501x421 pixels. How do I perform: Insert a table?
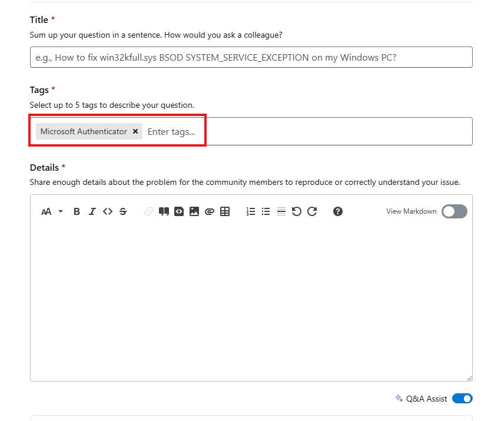click(x=225, y=211)
